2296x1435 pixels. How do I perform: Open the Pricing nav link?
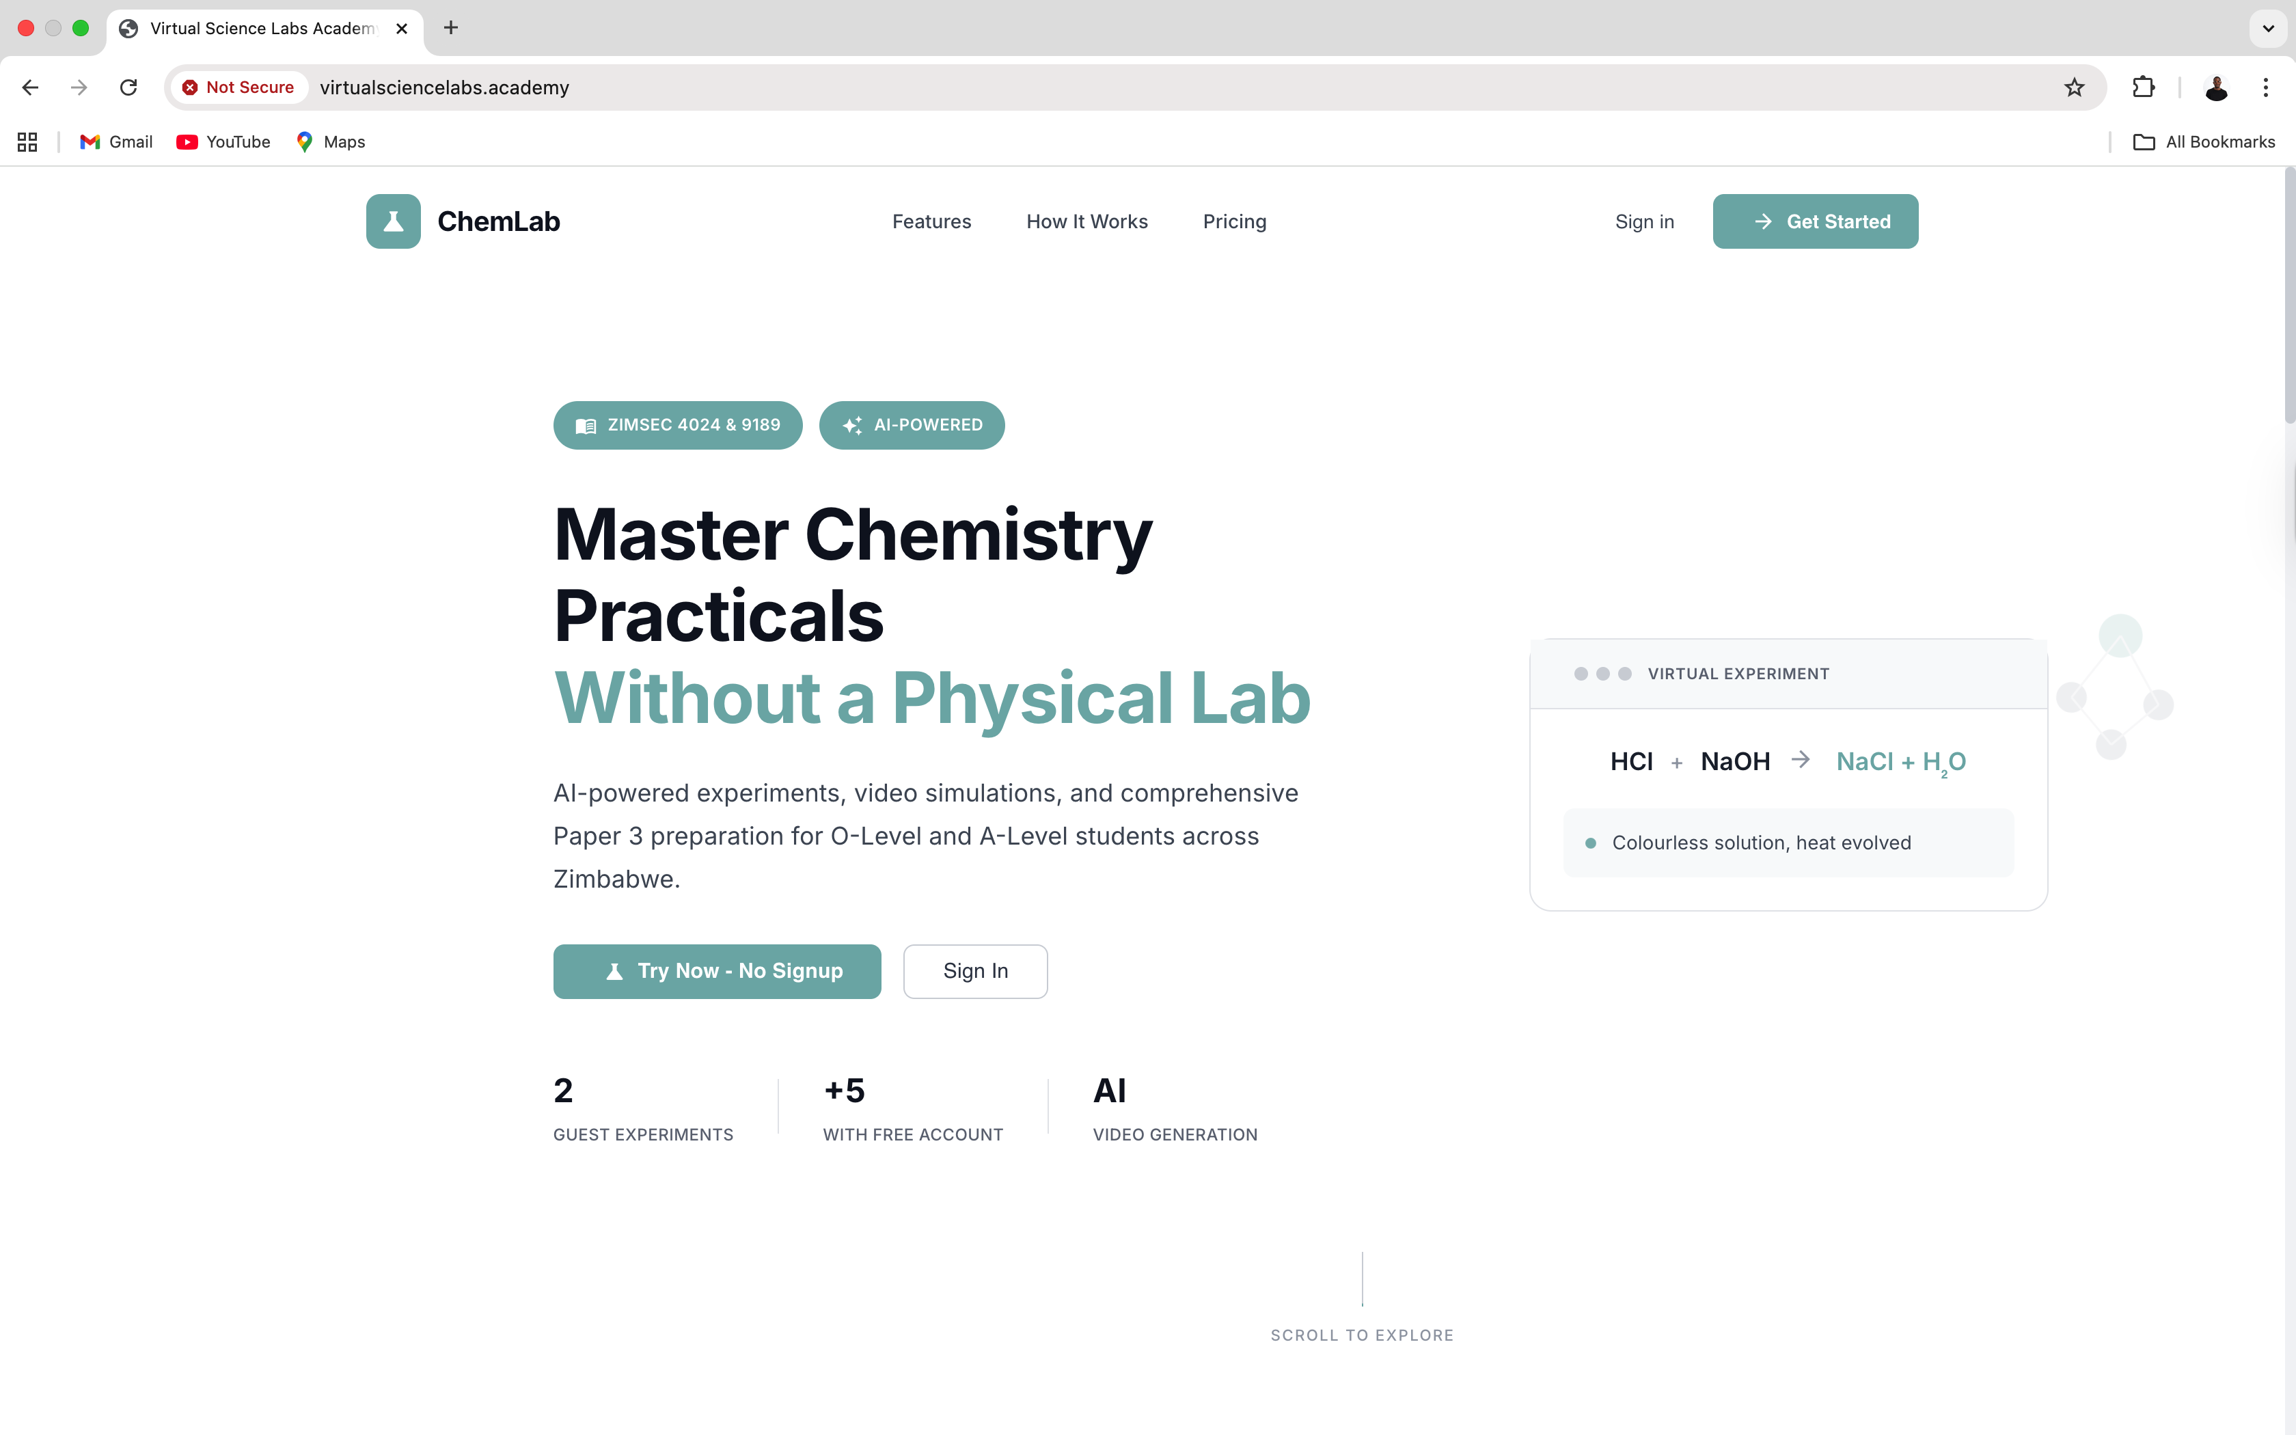1233,221
